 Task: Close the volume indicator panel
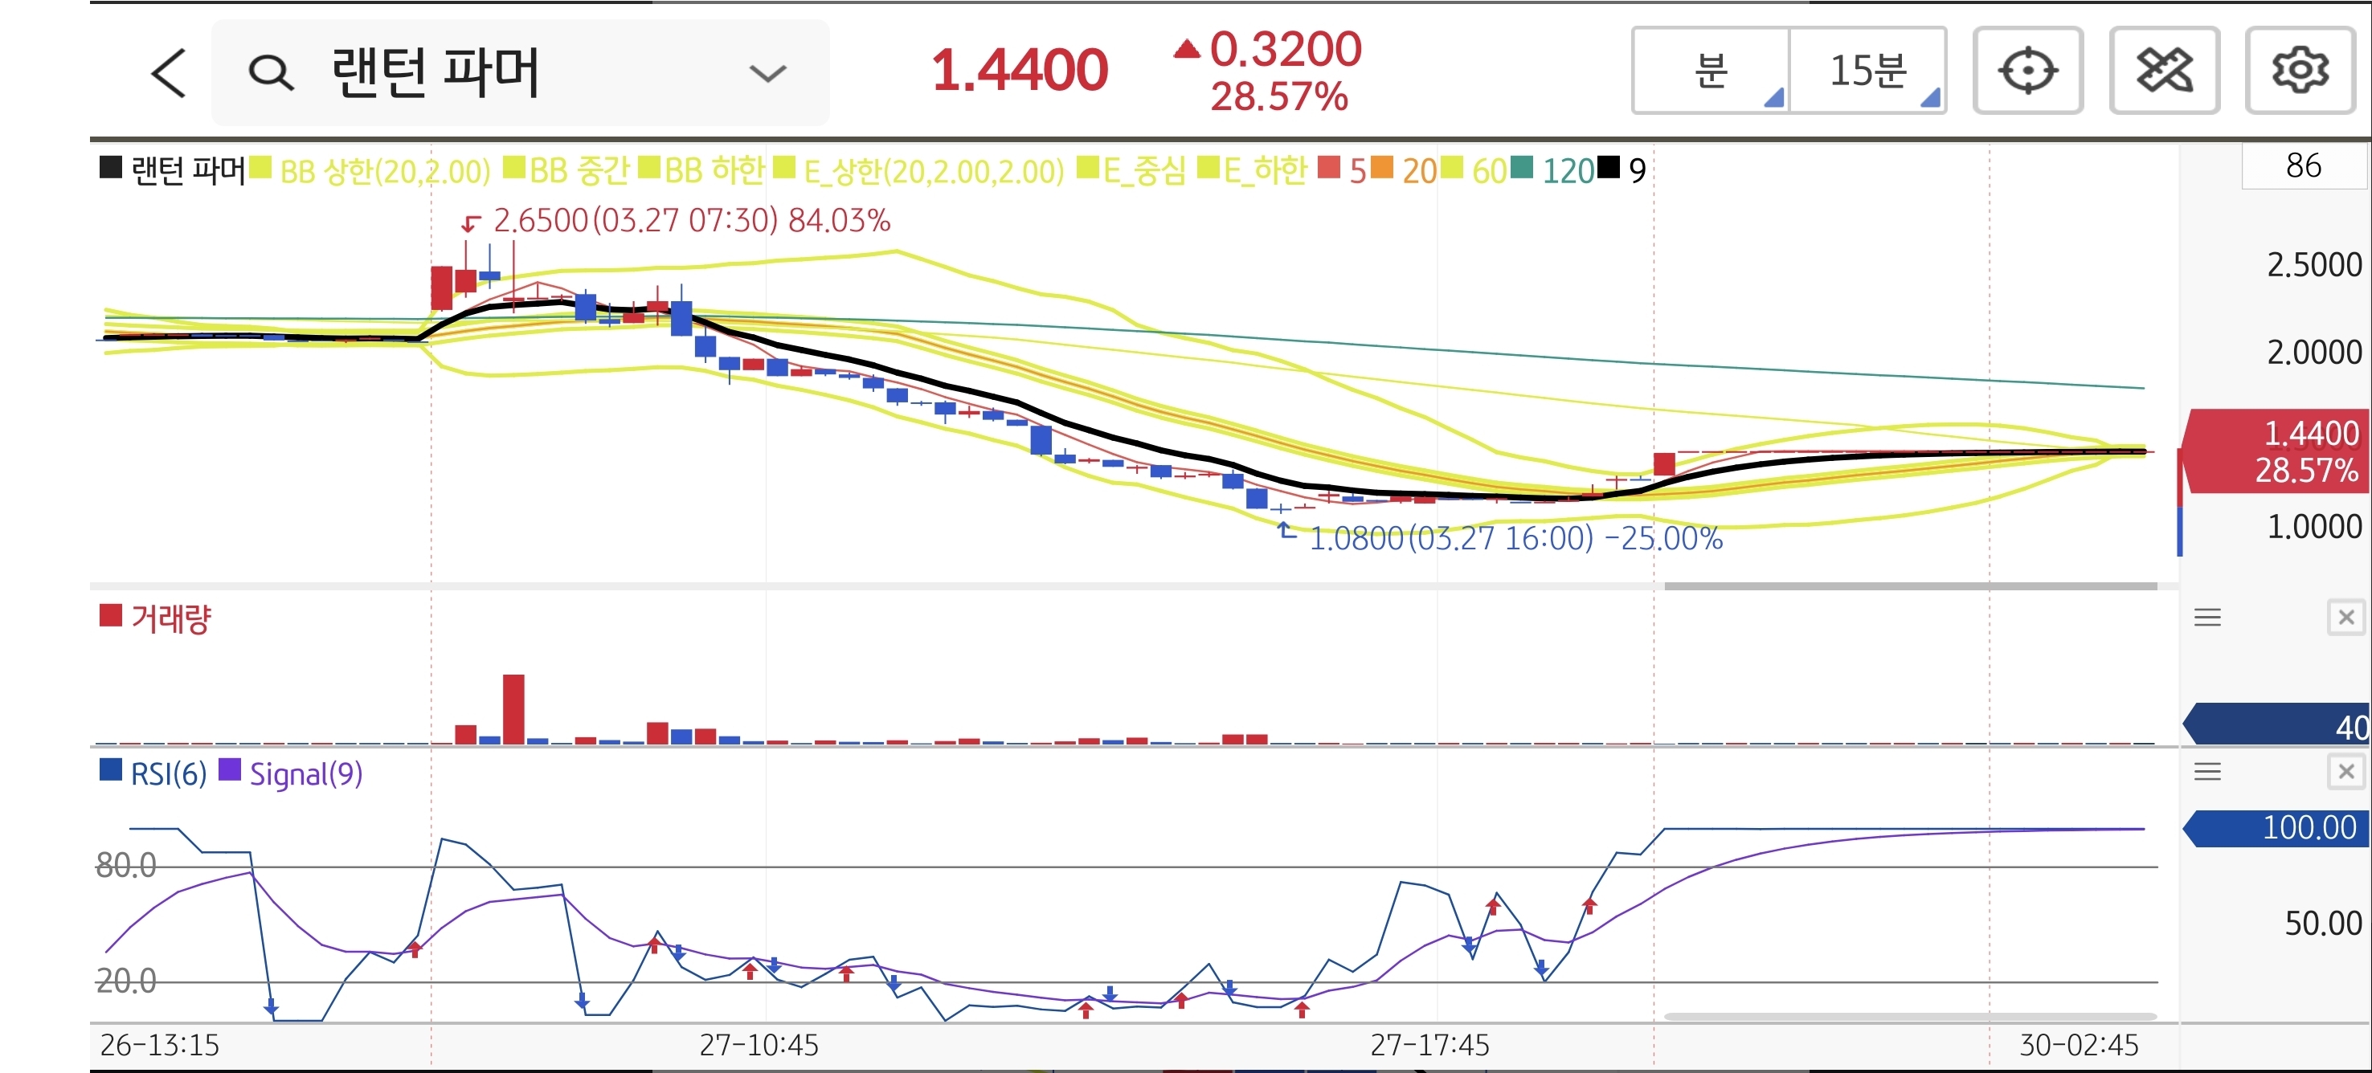[x=2345, y=618]
